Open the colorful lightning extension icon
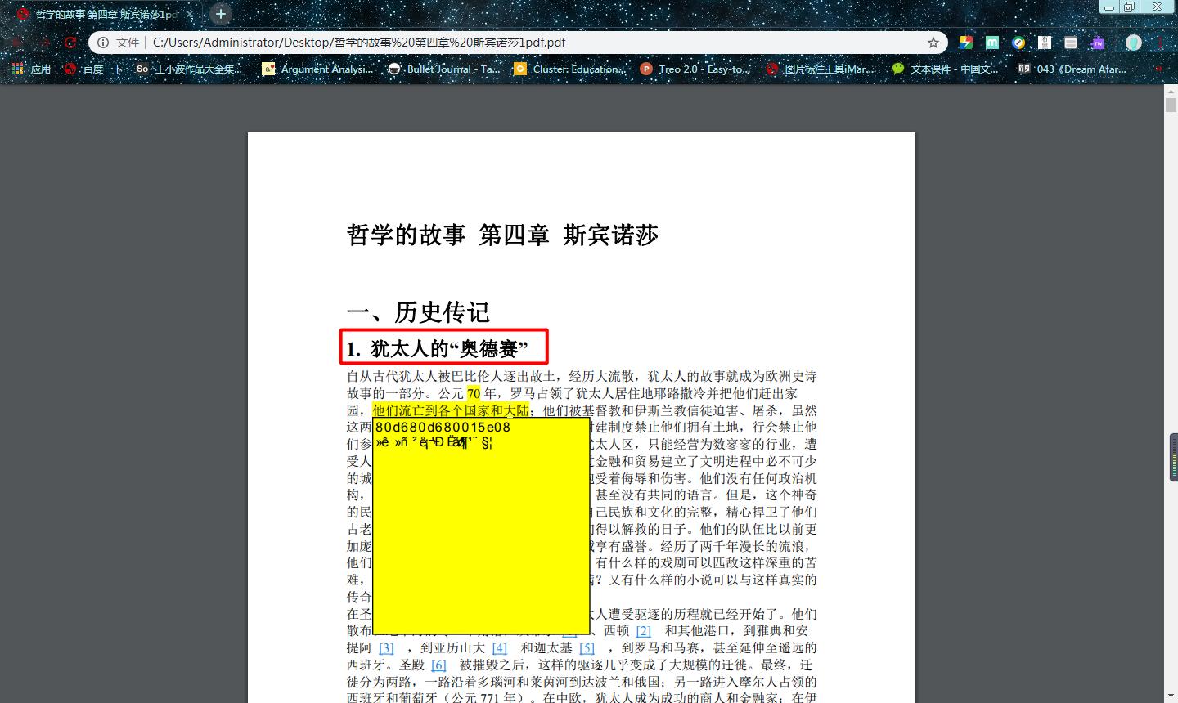 click(966, 42)
